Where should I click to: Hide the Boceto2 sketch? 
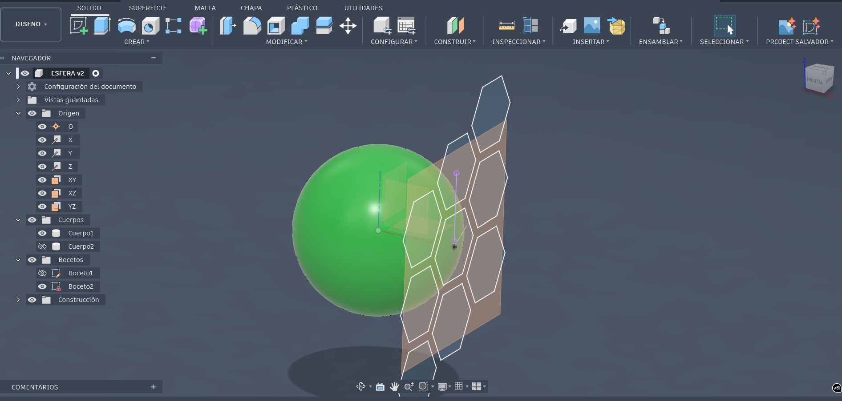42,286
